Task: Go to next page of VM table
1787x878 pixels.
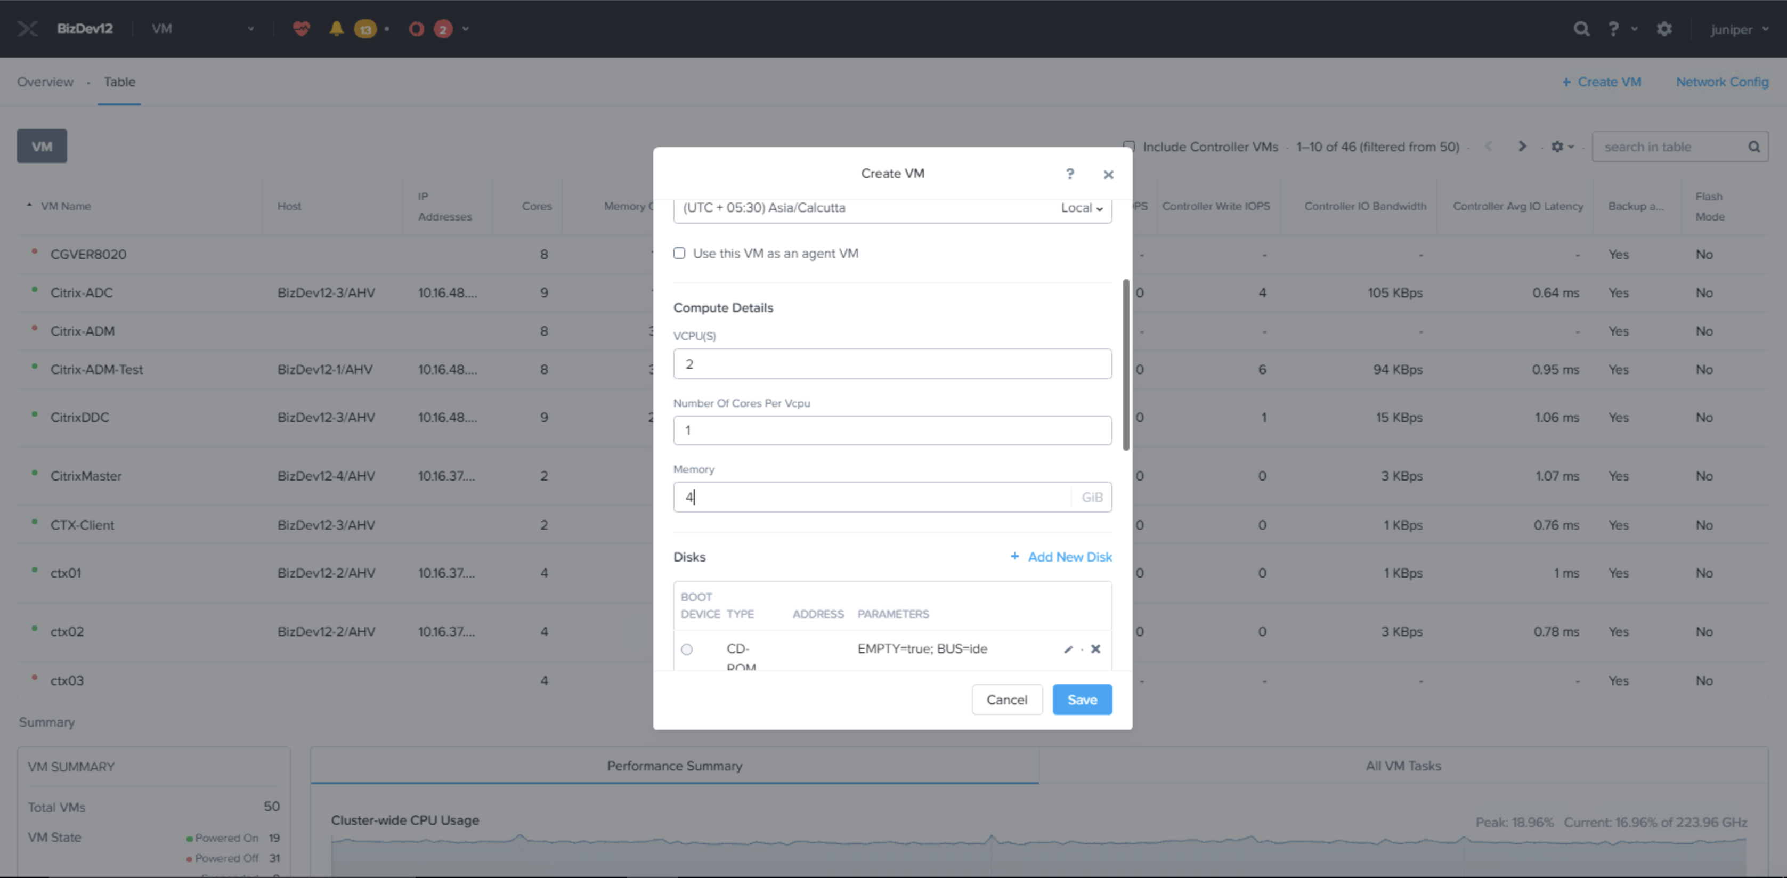Action: [1522, 147]
